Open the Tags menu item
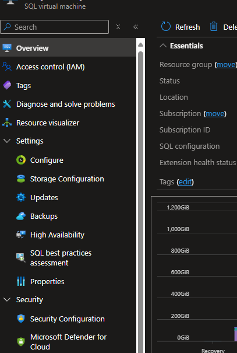The image size is (237, 353). (68, 86)
